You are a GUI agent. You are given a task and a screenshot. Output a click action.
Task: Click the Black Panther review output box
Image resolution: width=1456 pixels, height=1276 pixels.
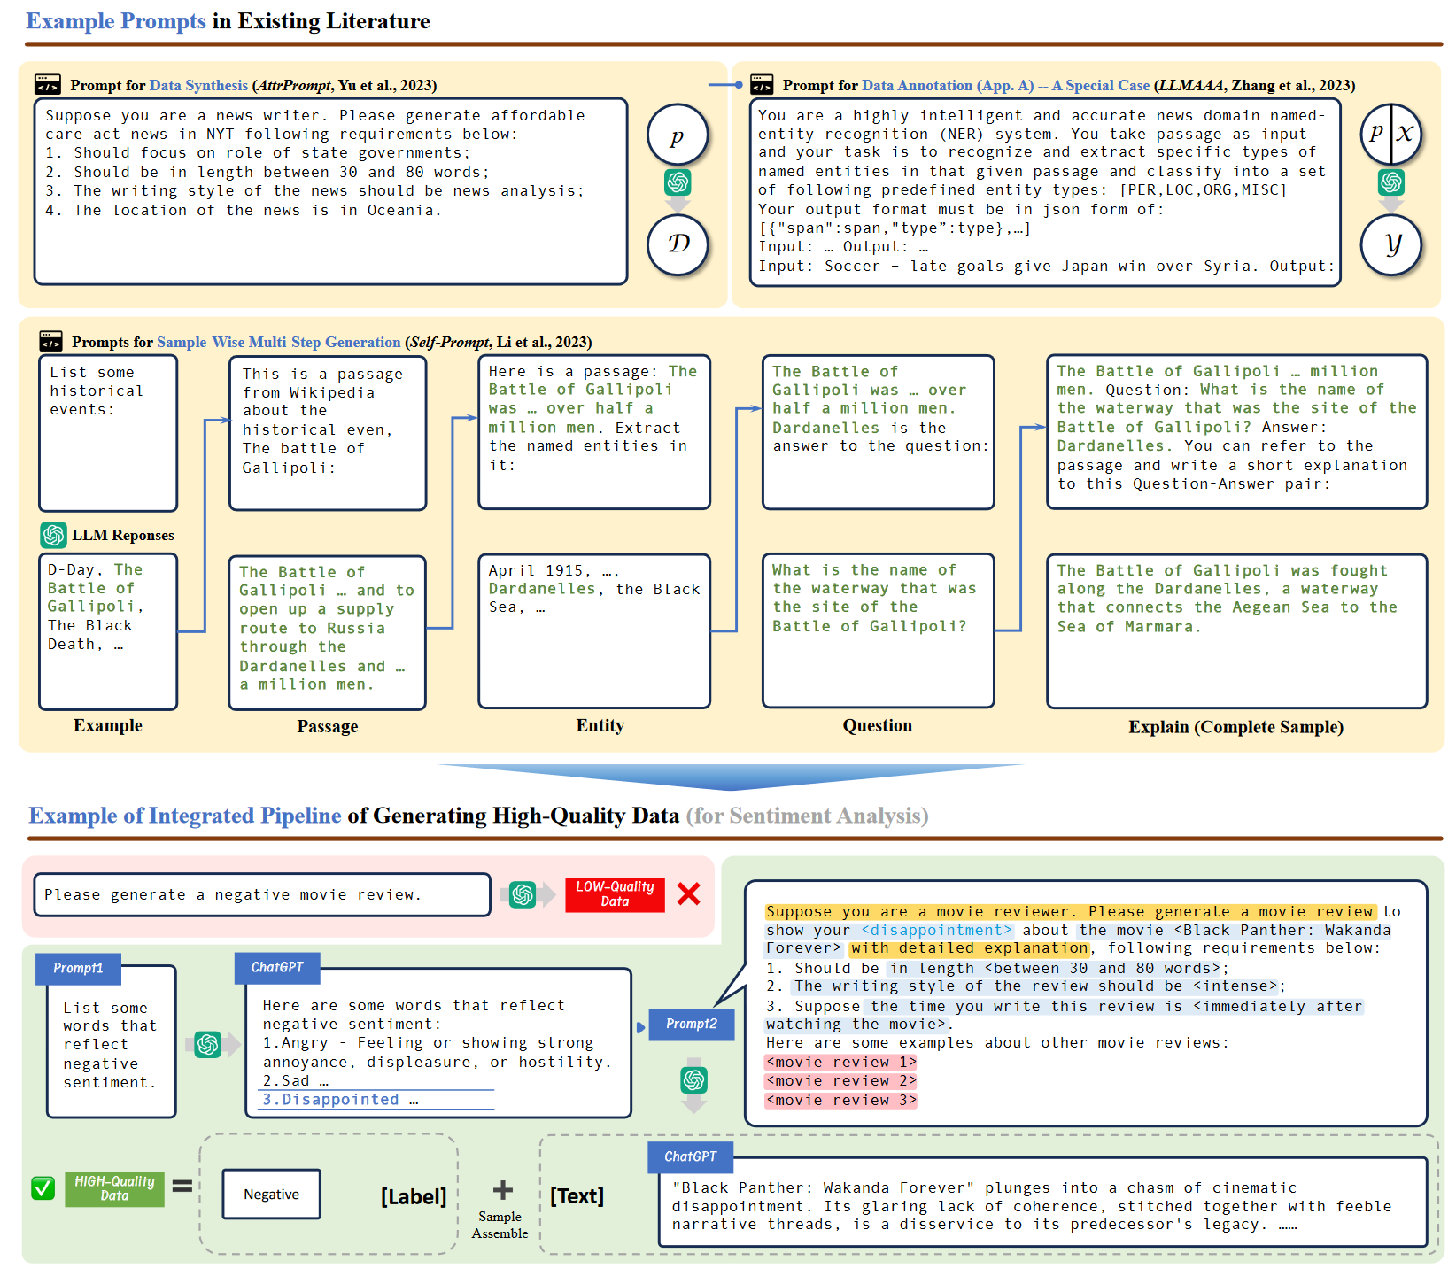tap(1043, 1203)
